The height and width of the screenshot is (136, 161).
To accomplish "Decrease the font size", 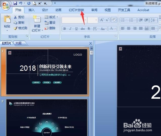I will 107,20.
